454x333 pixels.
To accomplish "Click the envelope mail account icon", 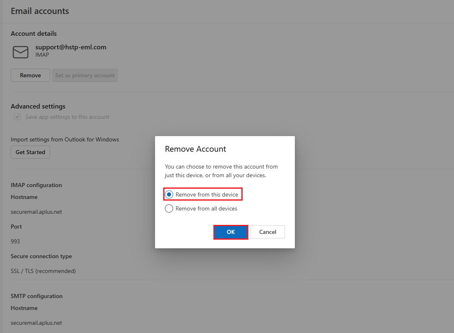I will pyautogui.click(x=21, y=52).
